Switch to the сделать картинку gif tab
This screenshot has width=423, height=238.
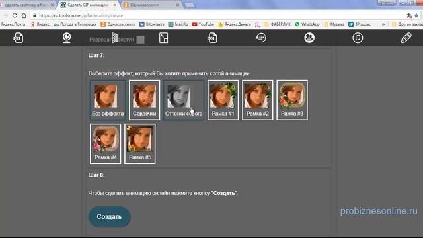pos(26,5)
